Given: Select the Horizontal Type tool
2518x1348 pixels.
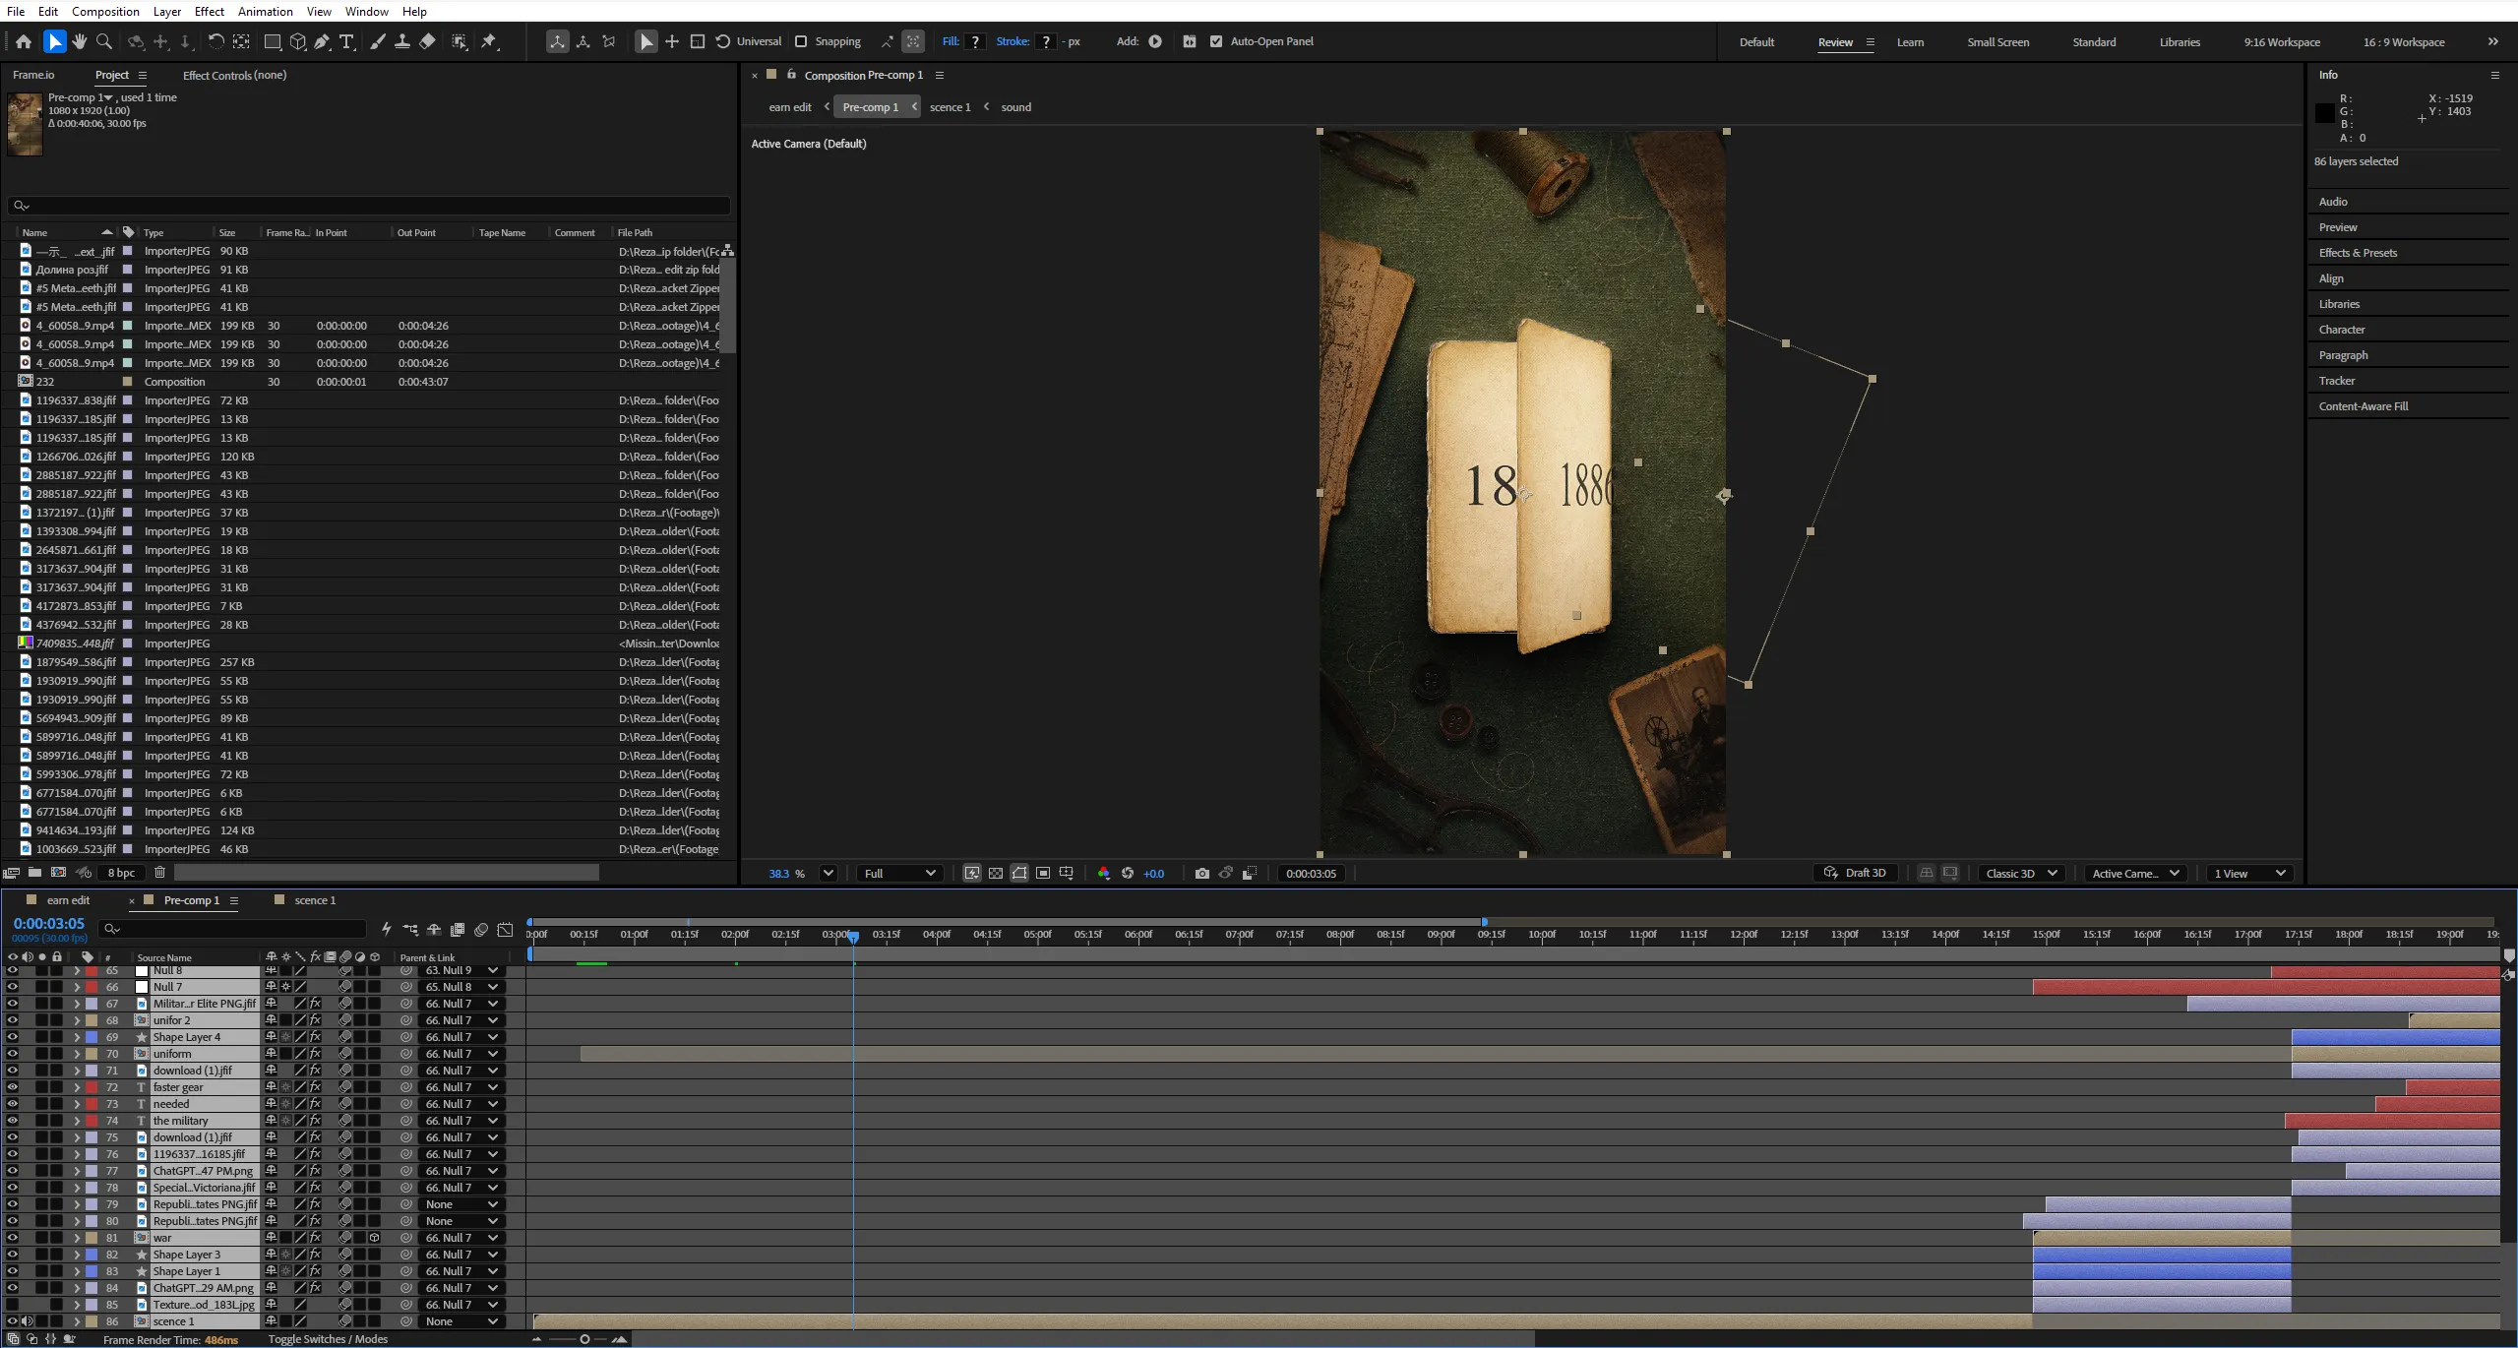Looking at the screenshot, I should 346,41.
